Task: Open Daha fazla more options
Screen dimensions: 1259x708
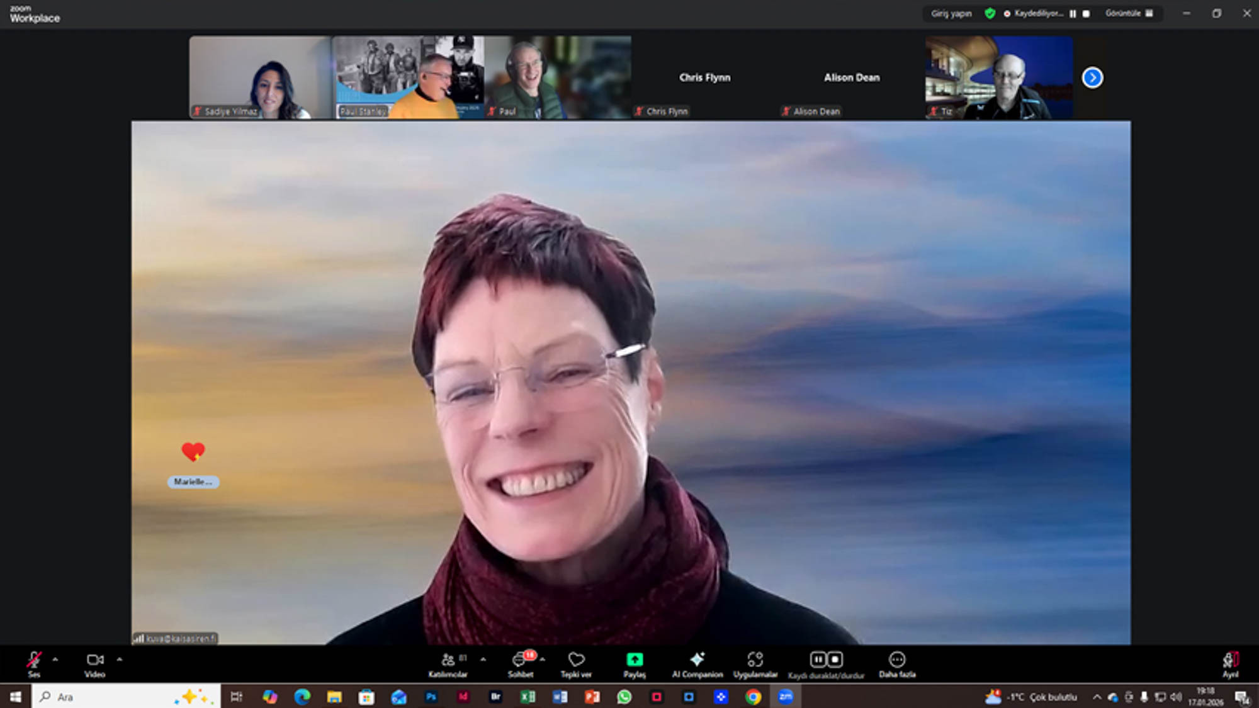Action: (x=897, y=661)
